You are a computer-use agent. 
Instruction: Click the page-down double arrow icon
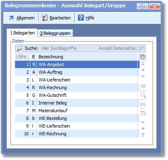coord(143,128)
